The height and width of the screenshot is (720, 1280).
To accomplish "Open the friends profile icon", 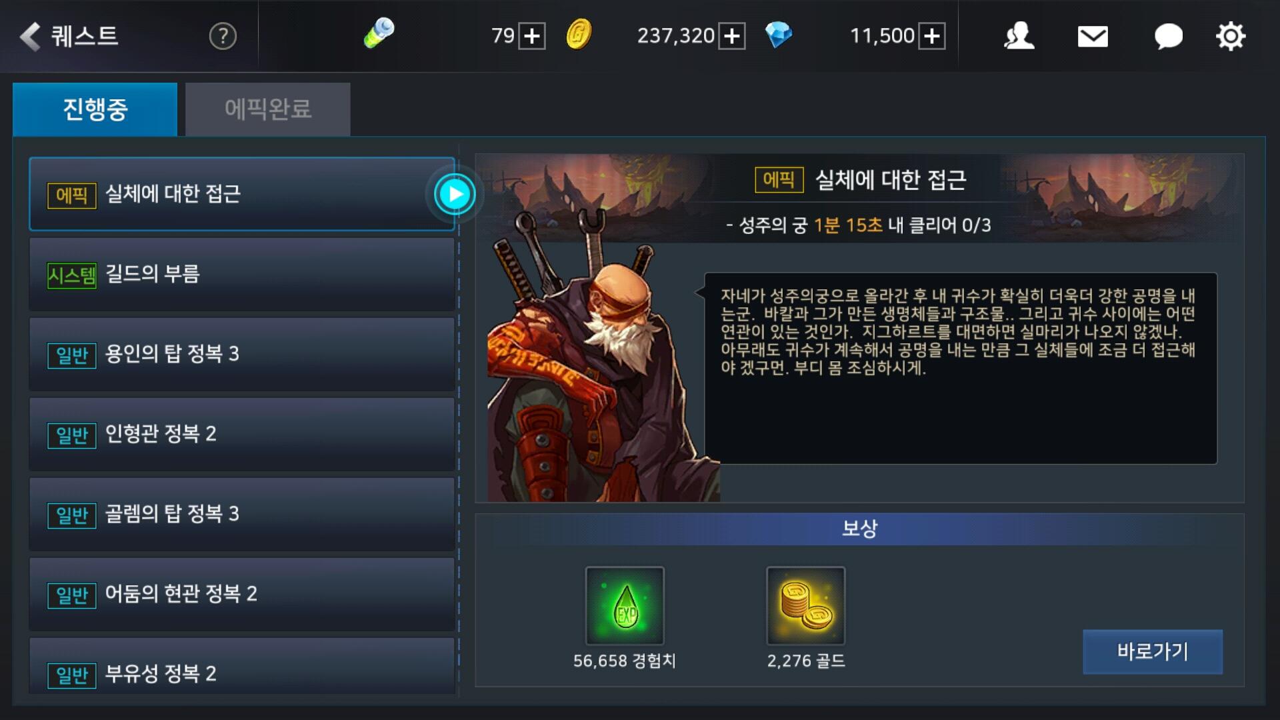I will tap(1019, 36).
